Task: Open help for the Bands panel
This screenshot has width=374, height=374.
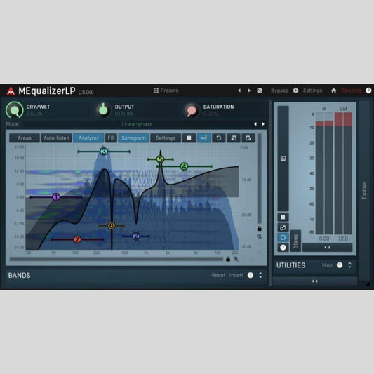Action: [x=251, y=275]
